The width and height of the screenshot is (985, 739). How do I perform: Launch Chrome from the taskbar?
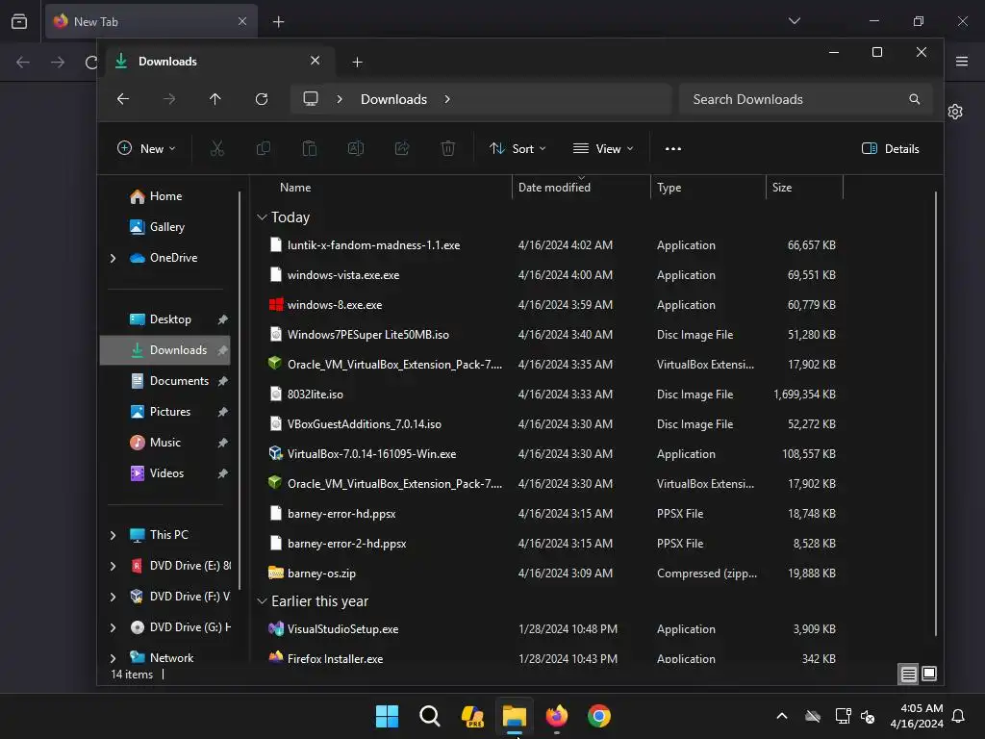click(x=598, y=716)
